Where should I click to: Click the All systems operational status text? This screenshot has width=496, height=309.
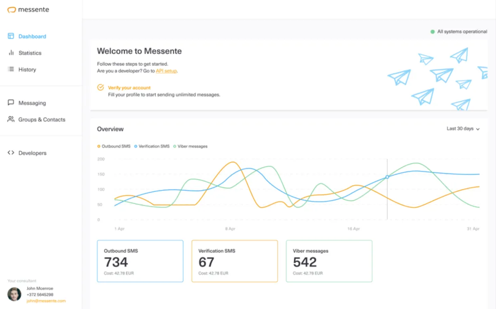[x=462, y=31]
